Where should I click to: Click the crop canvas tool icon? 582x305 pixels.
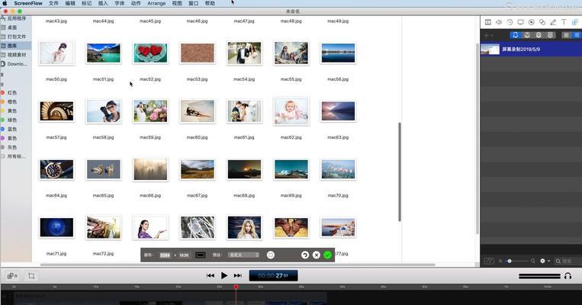31,276
